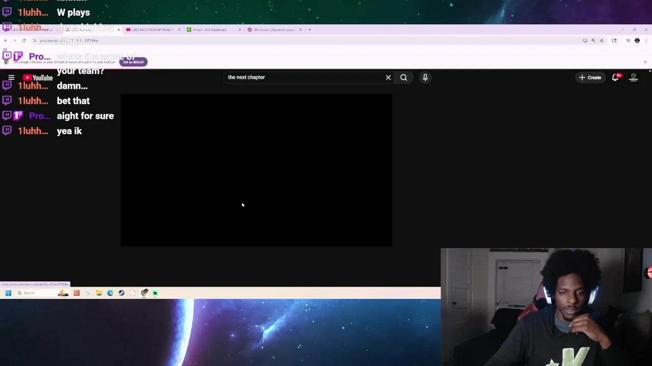Click the chat message "W plays"

[73, 12]
